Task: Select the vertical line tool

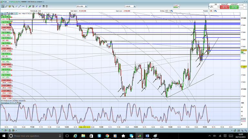Action: click(26, 6)
